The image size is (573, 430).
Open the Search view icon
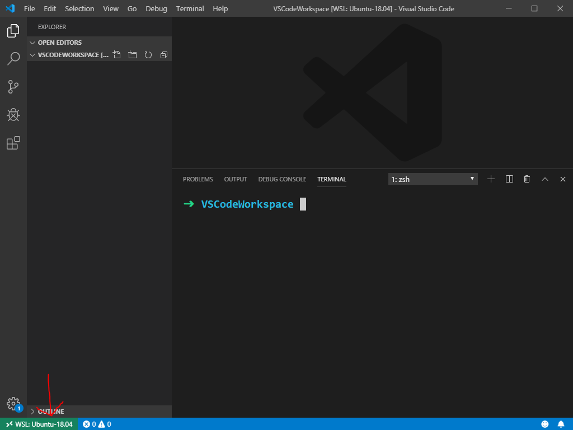click(13, 58)
